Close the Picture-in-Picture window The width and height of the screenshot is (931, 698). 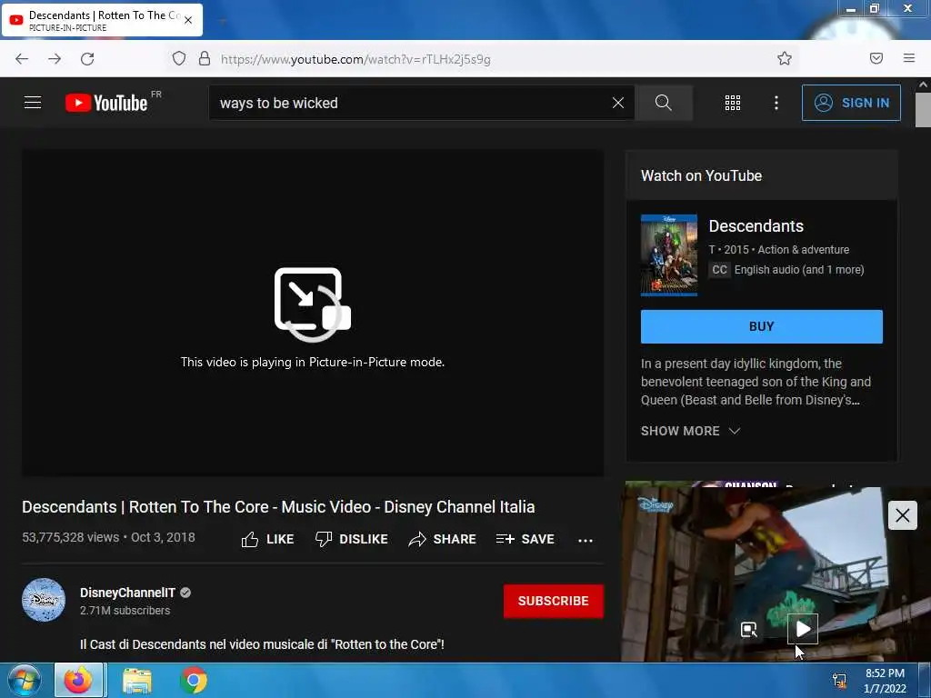[903, 515]
